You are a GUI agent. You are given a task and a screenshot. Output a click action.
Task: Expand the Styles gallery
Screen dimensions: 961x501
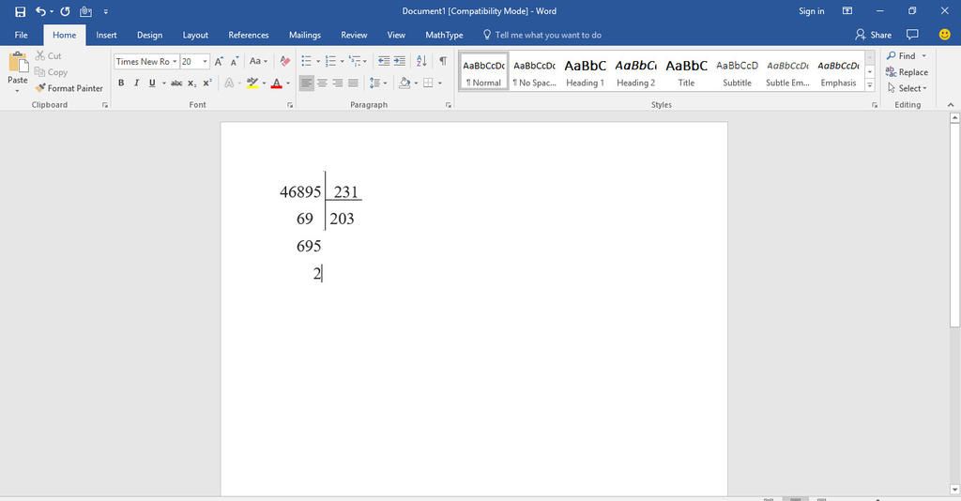870,85
